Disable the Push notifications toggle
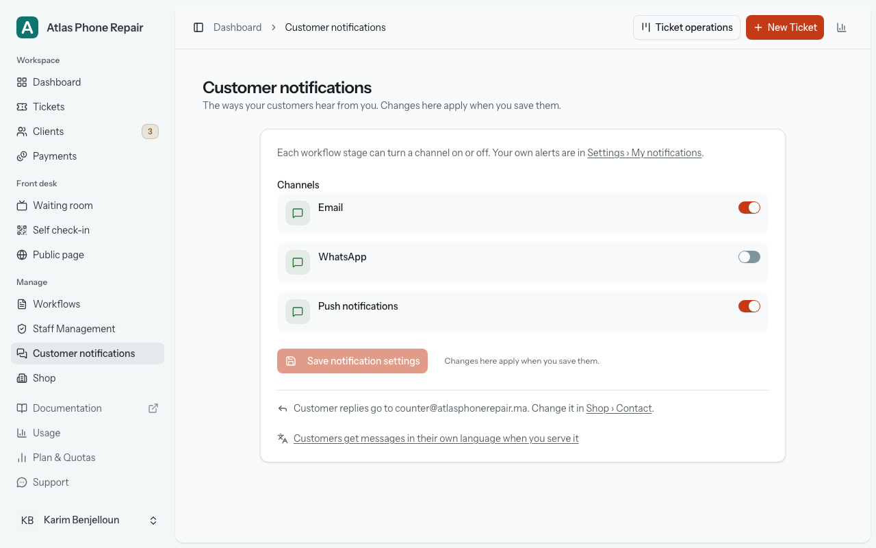This screenshot has height=548, width=876. pyautogui.click(x=749, y=306)
